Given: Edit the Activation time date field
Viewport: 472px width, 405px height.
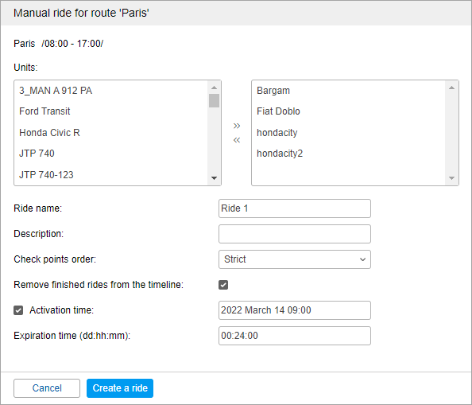Looking at the screenshot, I should tap(295, 310).
